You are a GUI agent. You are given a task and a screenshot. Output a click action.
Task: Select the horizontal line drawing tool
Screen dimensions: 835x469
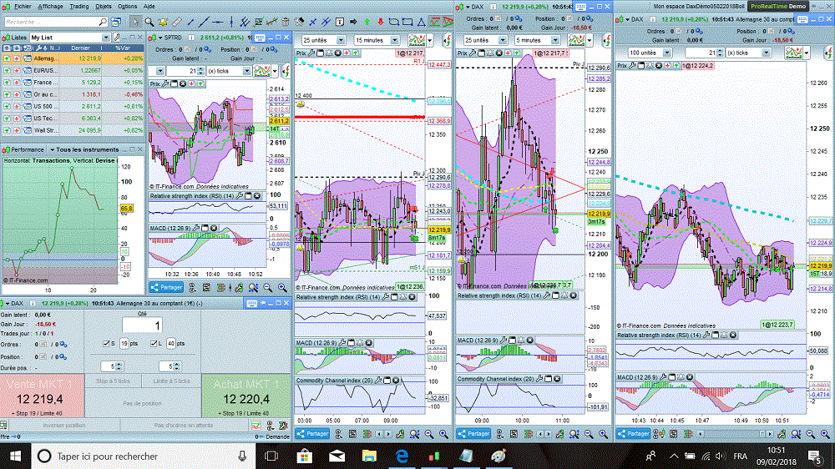(217, 22)
